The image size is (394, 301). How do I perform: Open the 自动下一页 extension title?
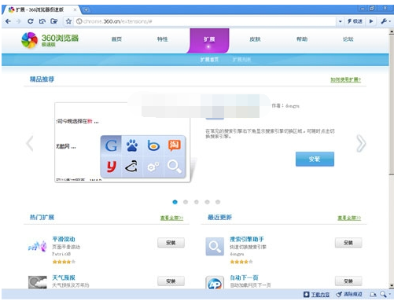point(244,277)
